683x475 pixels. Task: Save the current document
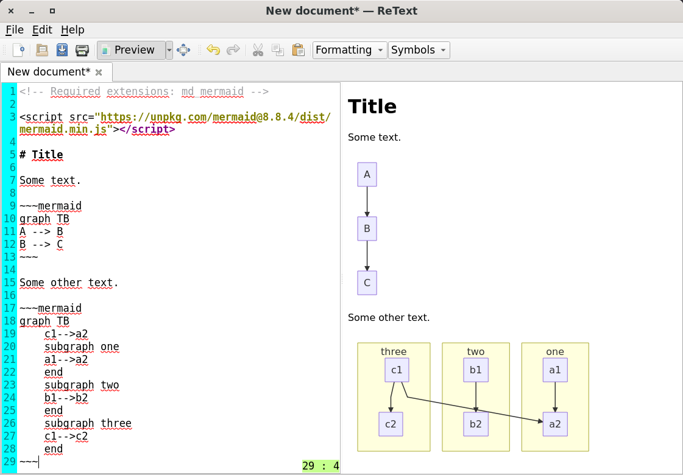point(62,50)
